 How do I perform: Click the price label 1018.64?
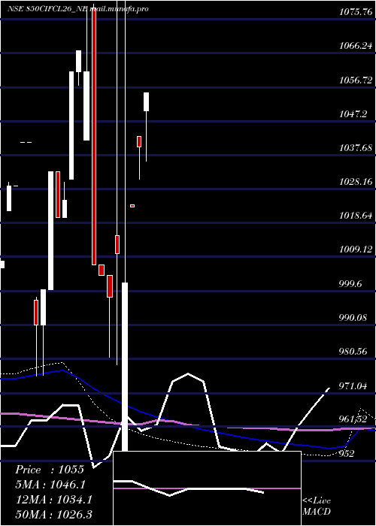click(356, 216)
